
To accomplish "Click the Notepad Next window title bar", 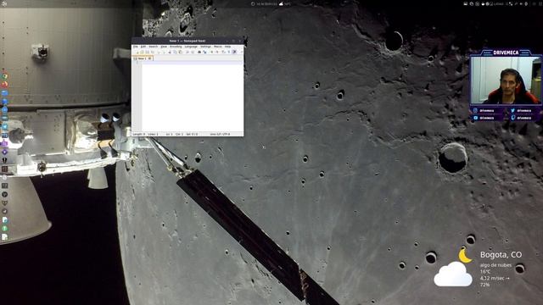I will click(188, 41).
